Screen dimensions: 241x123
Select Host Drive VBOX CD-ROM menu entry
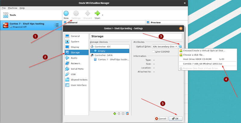click(208, 59)
